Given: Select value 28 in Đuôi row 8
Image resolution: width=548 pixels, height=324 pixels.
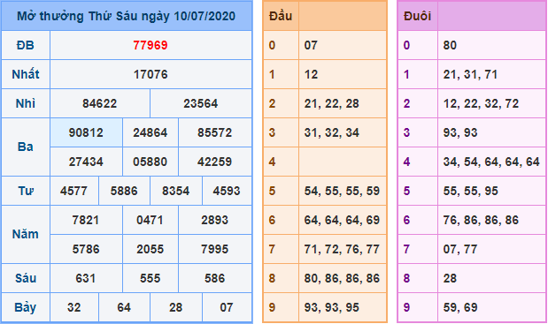Looking at the screenshot, I should pyautogui.click(x=450, y=278).
